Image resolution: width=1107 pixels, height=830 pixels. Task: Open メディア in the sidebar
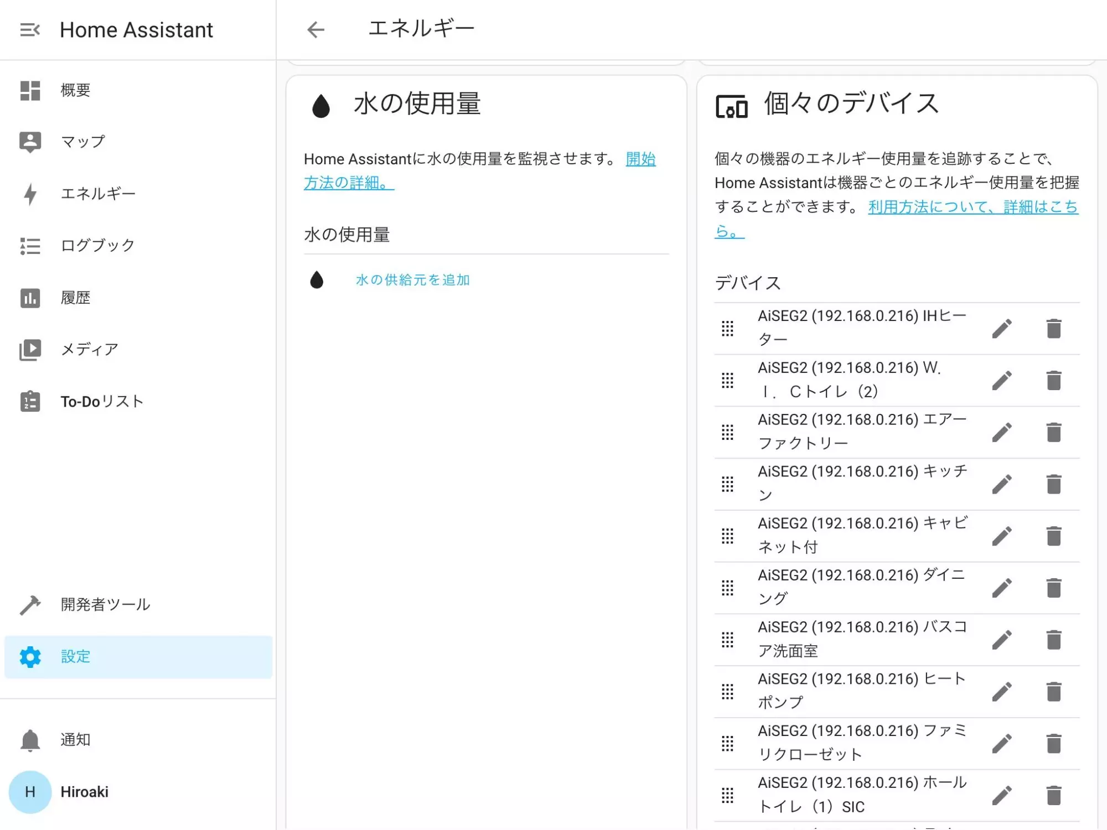click(138, 350)
